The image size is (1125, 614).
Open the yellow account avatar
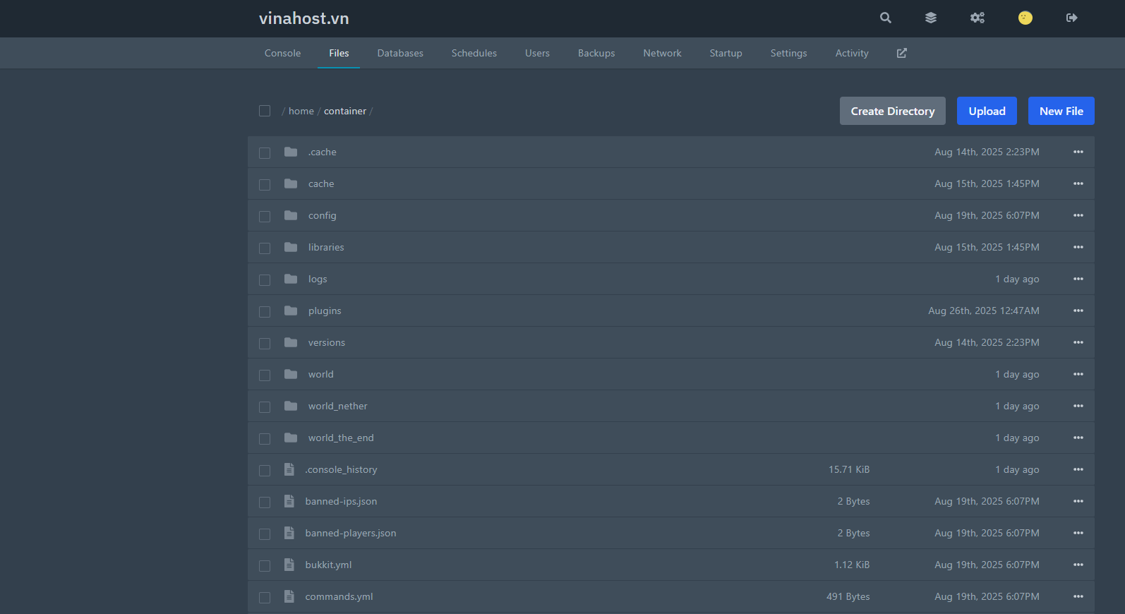(x=1025, y=18)
